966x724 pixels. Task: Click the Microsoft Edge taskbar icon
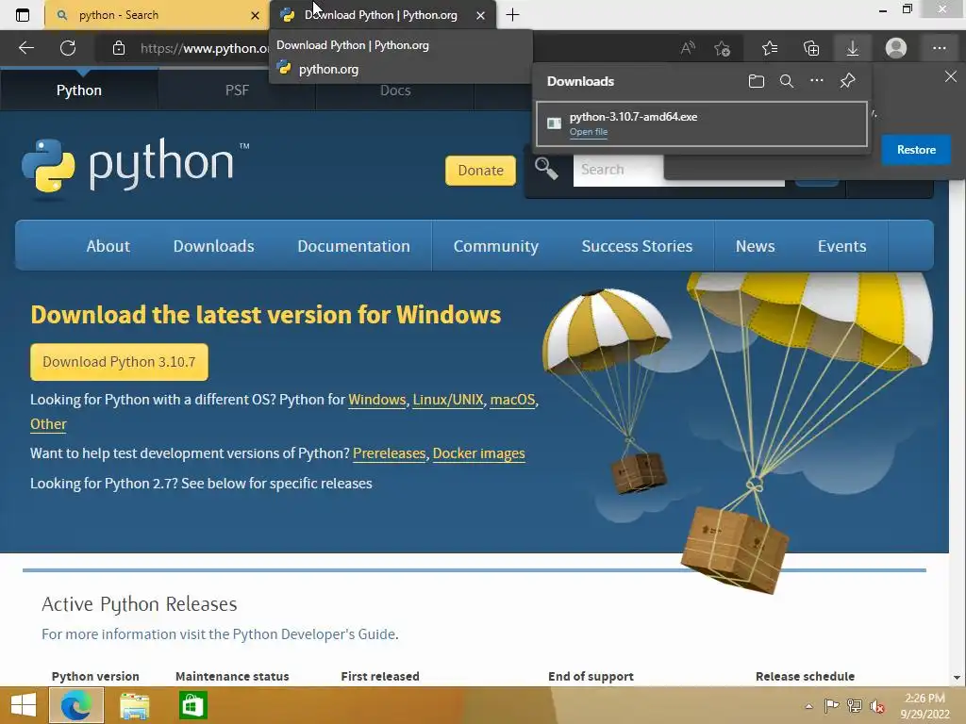click(x=75, y=705)
